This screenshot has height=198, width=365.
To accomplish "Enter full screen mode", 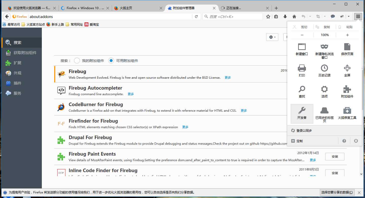I will pyautogui.click(x=347, y=71).
